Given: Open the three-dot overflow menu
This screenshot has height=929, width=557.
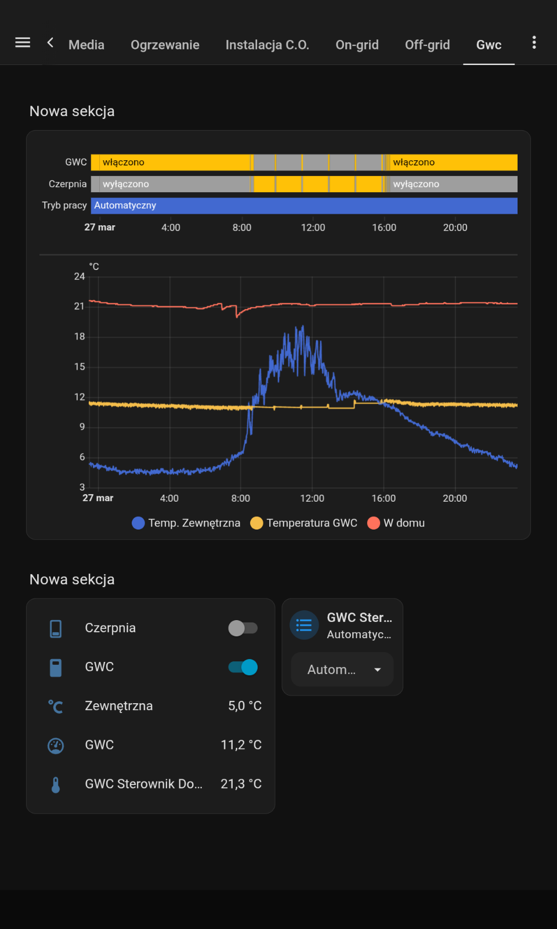Looking at the screenshot, I should pyautogui.click(x=534, y=42).
